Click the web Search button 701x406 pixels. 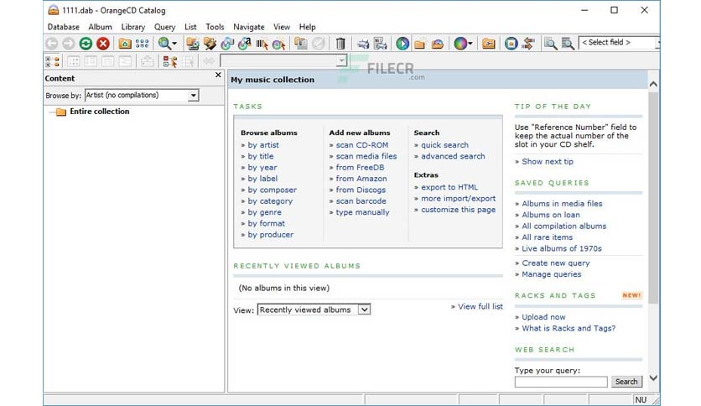click(626, 382)
